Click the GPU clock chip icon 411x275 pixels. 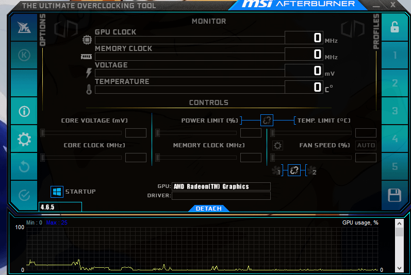click(x=87, y=40)
